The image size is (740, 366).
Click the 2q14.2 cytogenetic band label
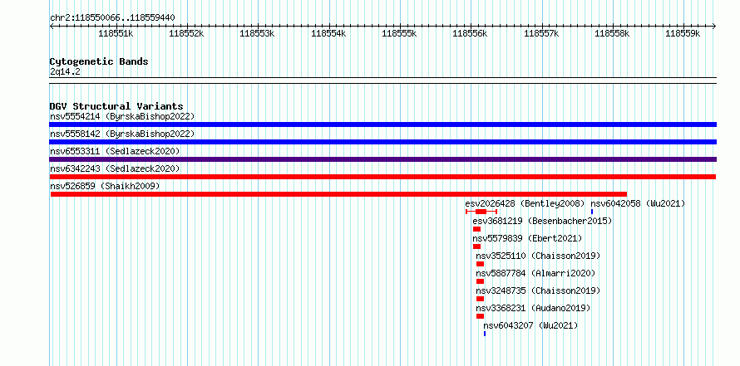pyautogui.click(x=65, y=72)
